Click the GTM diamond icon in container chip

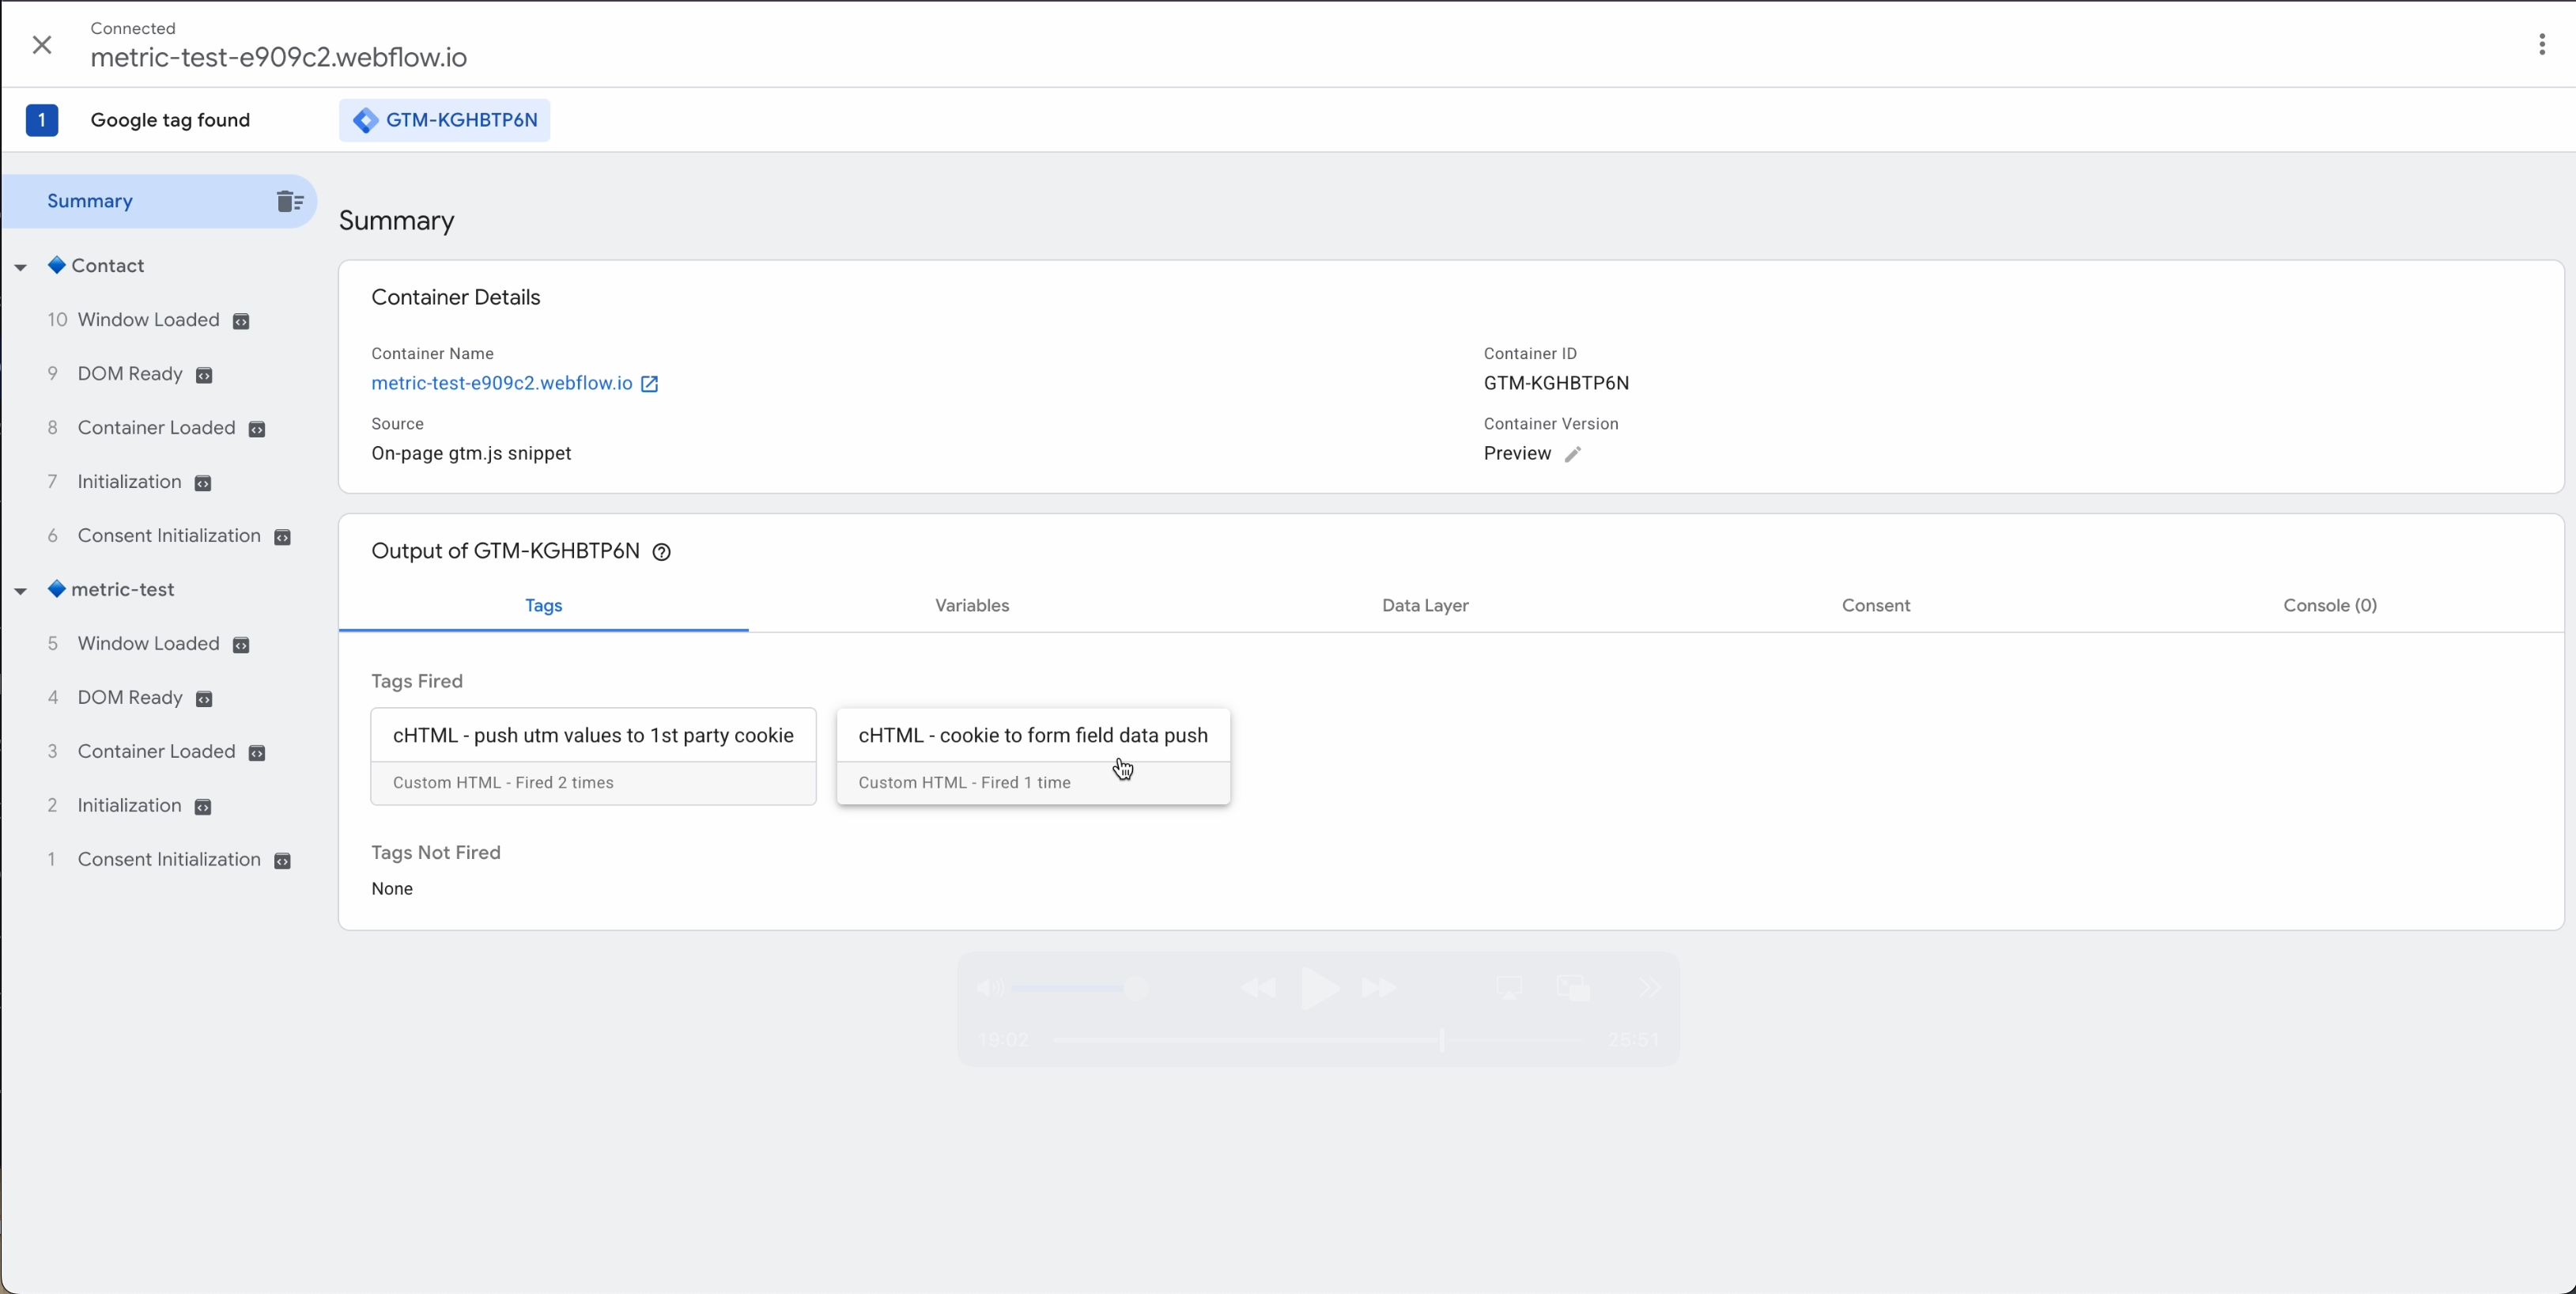365,120
